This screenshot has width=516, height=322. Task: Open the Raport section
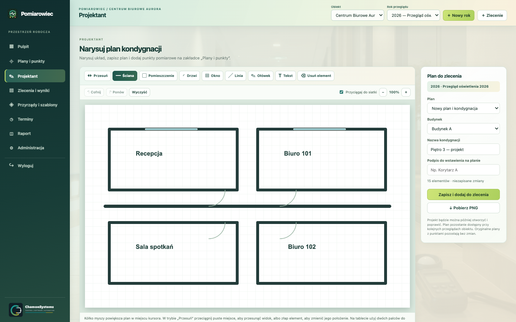click(35, 133)
